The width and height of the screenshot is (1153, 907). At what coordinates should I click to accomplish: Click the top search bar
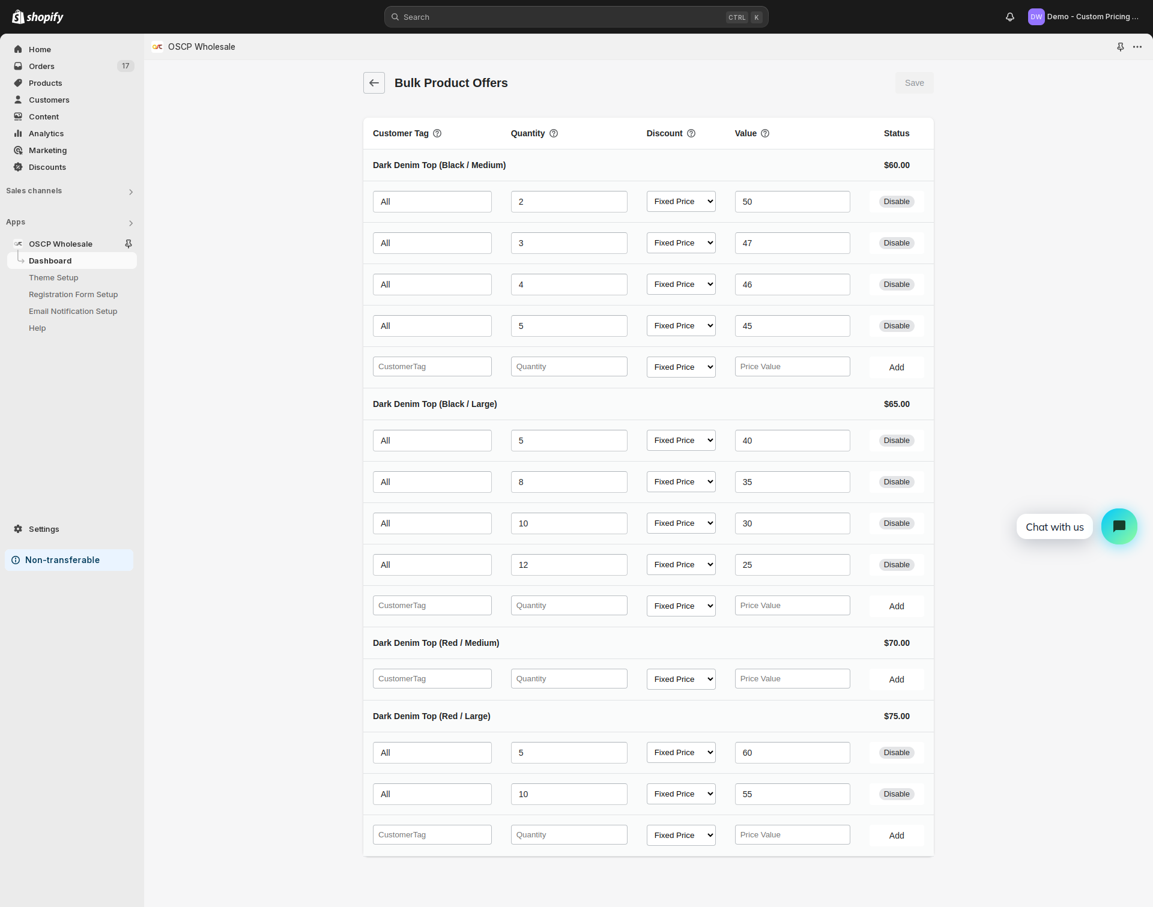click(x=576, y=17)
